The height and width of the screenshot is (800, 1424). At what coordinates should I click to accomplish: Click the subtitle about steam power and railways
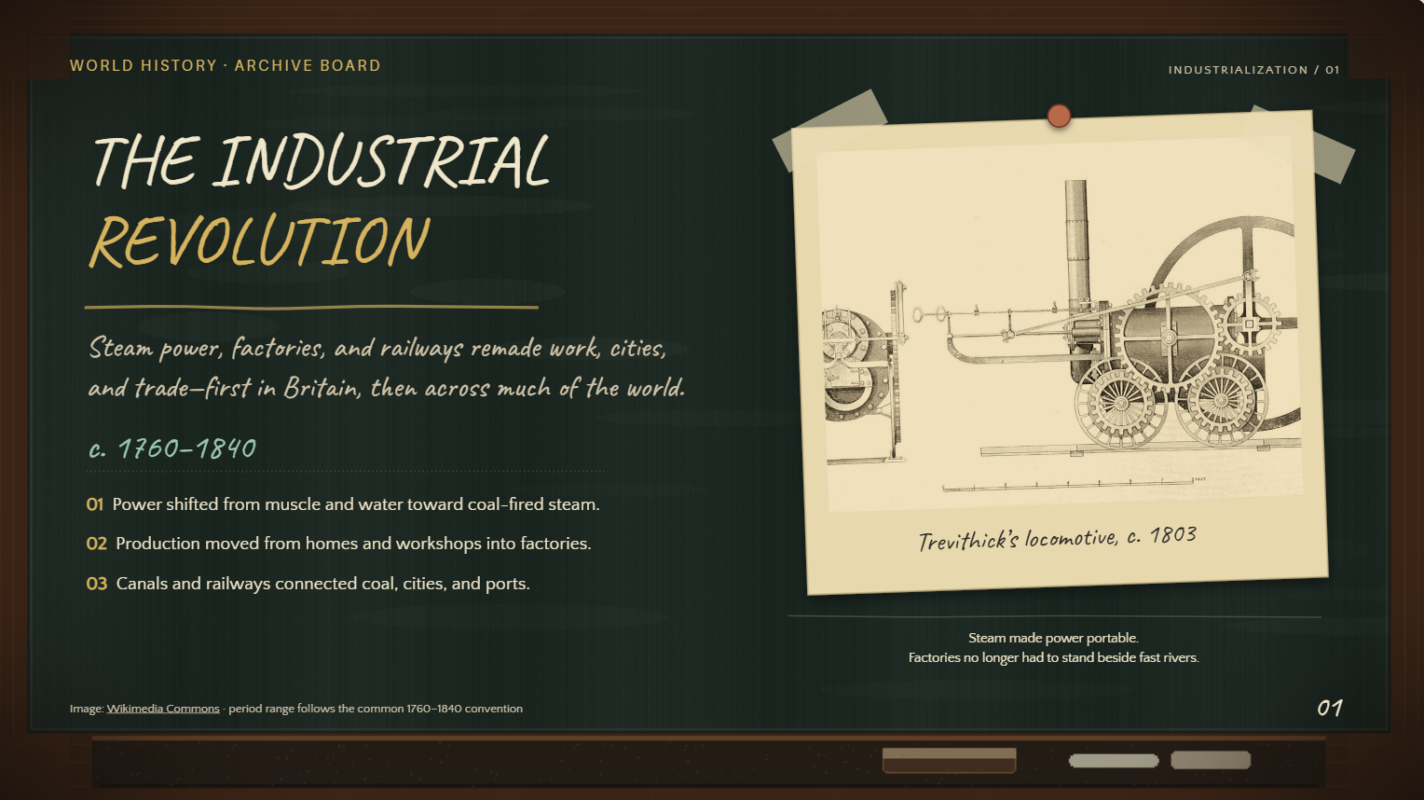pyautogui.click(x=387, y=367)
